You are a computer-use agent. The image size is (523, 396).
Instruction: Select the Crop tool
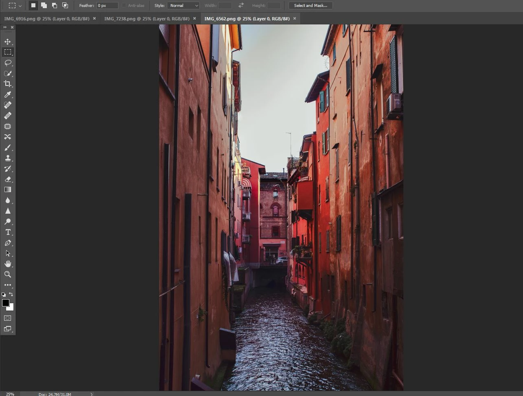click(x=8, y=84)
